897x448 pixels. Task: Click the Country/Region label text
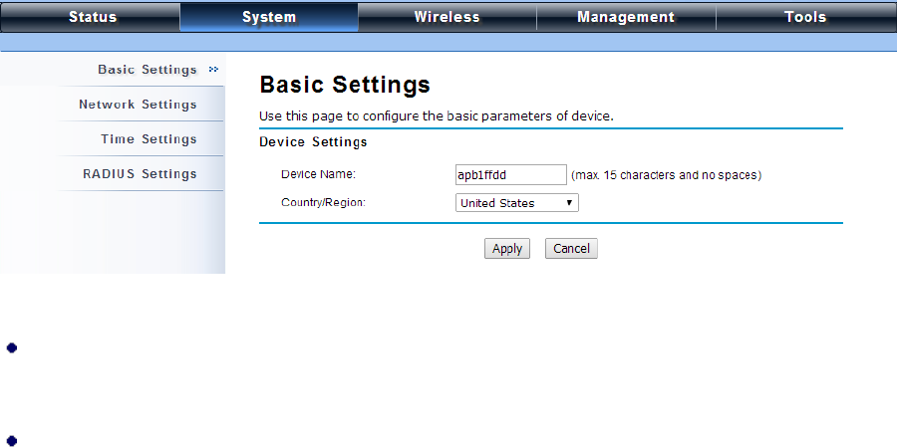pyautogui.click(x=323, y=202)
